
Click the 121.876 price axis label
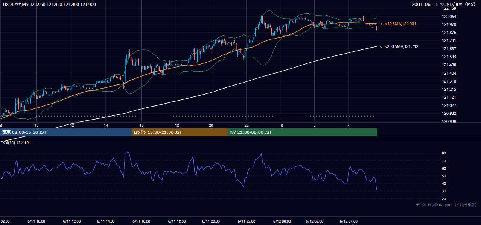(449, 33)
